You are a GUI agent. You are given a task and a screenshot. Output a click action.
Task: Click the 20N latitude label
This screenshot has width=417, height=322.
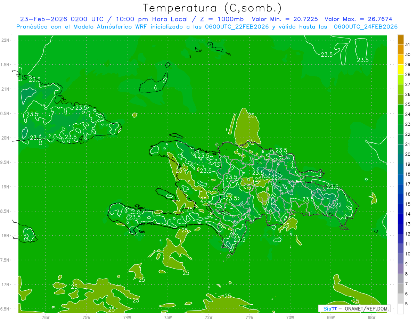pyautogui.click(x=6, y=138)
